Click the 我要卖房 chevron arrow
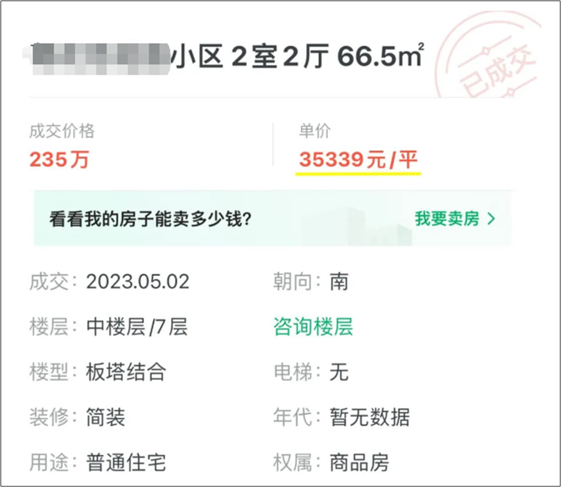Viewport: 561px width, 487px height. pos(492,218)
